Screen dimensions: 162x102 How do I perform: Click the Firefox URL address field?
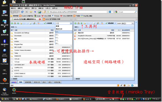(78, 12)
